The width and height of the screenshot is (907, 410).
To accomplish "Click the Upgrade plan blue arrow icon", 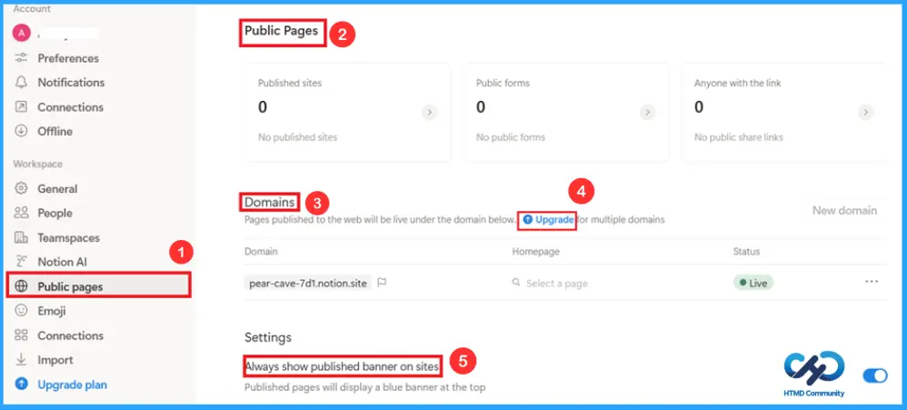I will [22, 384].
